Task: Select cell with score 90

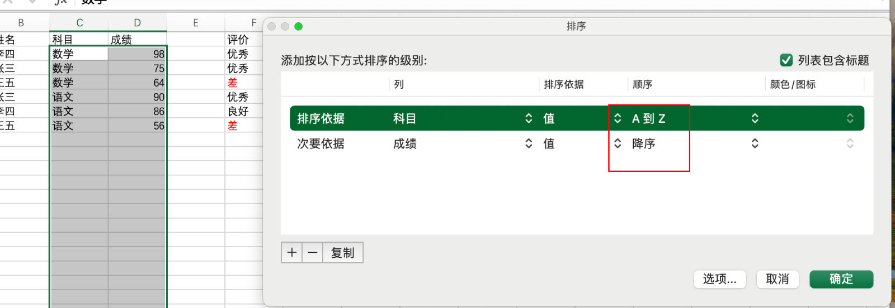Action: [x=138, y=97]
